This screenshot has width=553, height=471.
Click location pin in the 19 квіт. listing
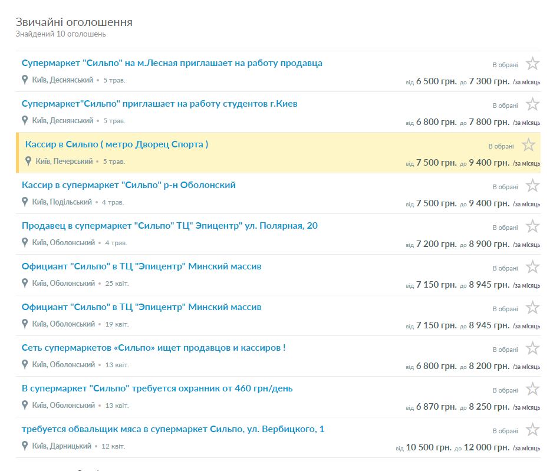point(25,324)
